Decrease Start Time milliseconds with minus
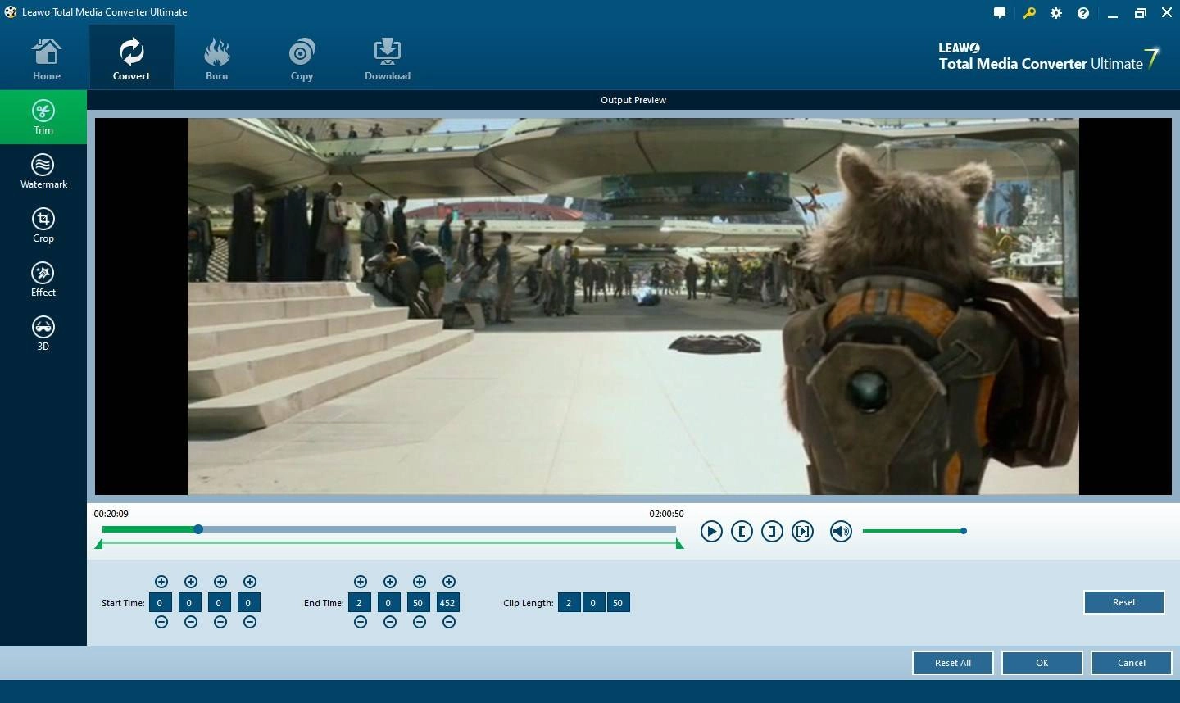Screen dimensions: 1180x703 (250, 622)
